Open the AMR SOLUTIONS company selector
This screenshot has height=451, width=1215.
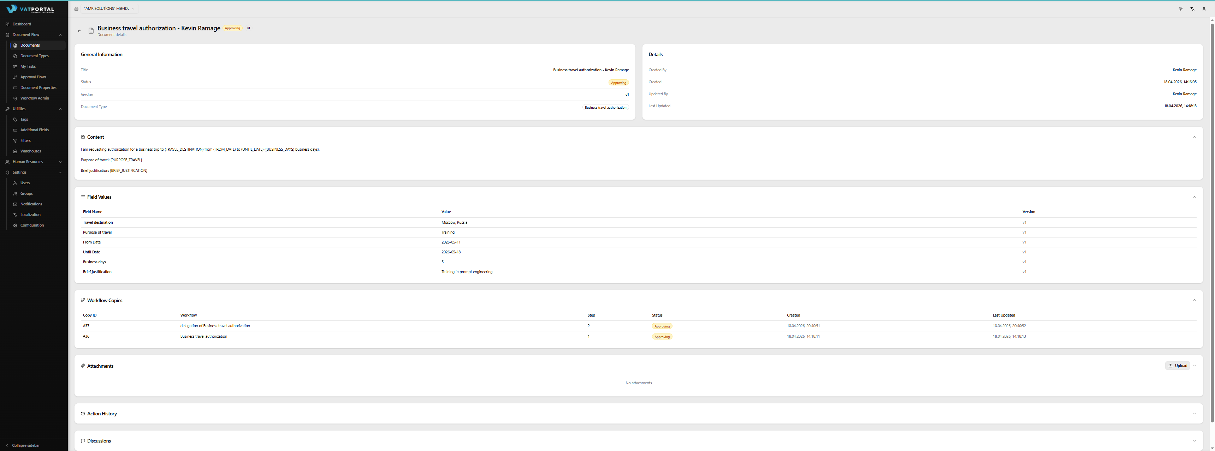109,8
